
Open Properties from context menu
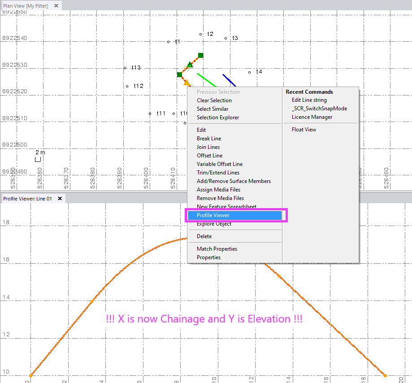(208, 257)
